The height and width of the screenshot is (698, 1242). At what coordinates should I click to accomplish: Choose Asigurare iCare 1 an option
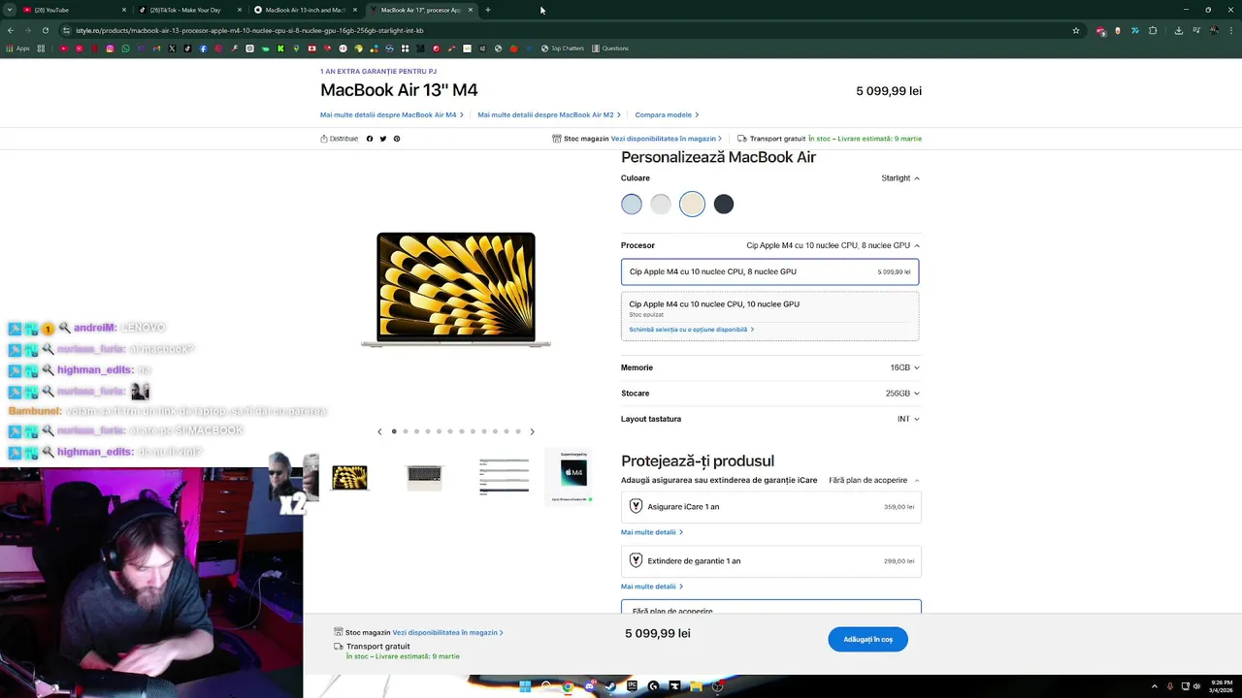click(x=770, y=506)
